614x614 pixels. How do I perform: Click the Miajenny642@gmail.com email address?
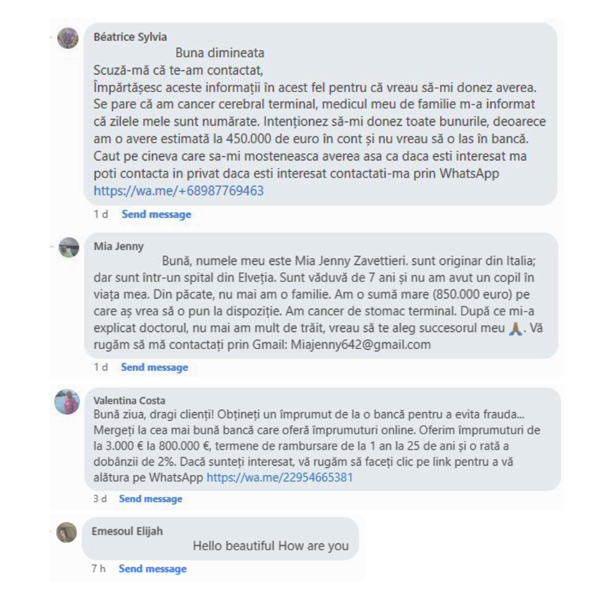[364, 345]
